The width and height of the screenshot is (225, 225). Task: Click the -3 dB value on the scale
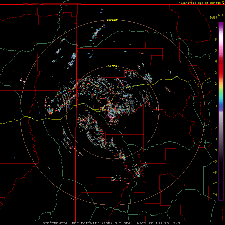click(215, 139)
